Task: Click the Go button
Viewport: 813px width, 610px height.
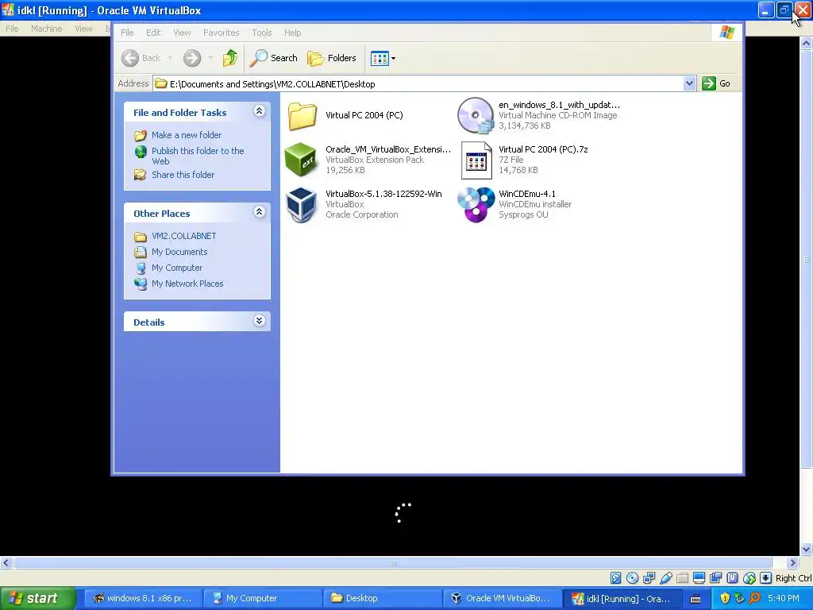Action: click(717, 83)
